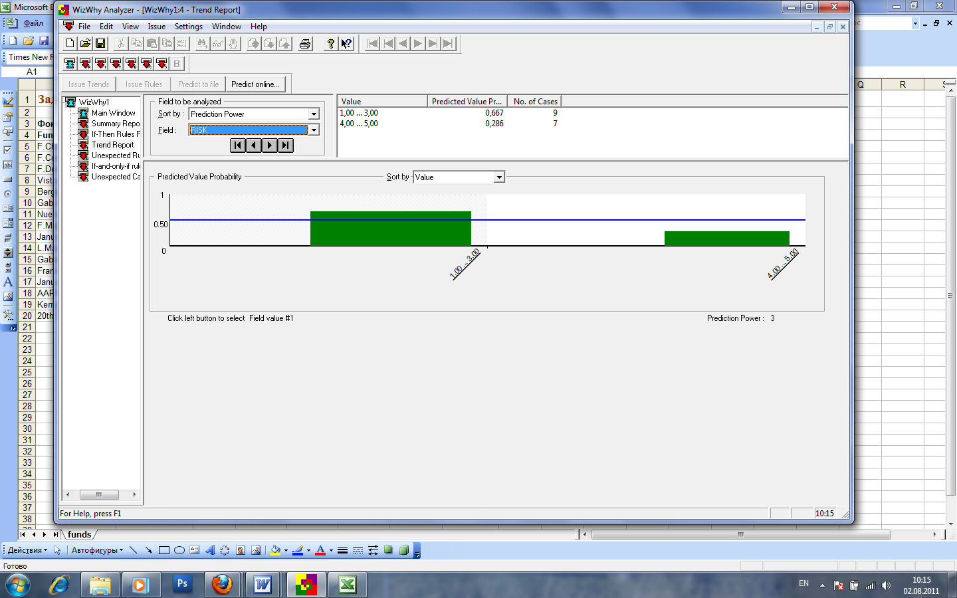Image resolution: width=957 pixels, height=598 pixels.
Task: Click the Predict online... button
Action: pyautogui.click(x=255, y=84)
